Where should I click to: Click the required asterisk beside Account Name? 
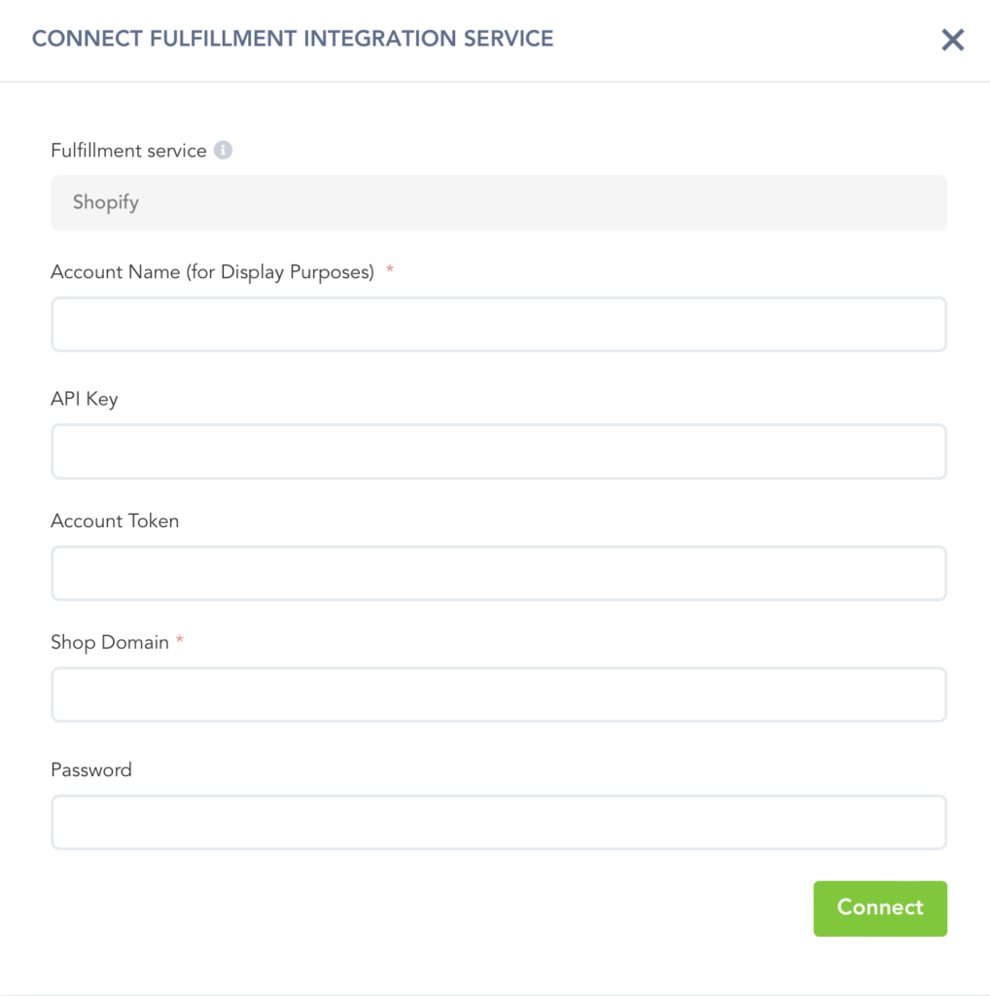(x=390, y=270)
